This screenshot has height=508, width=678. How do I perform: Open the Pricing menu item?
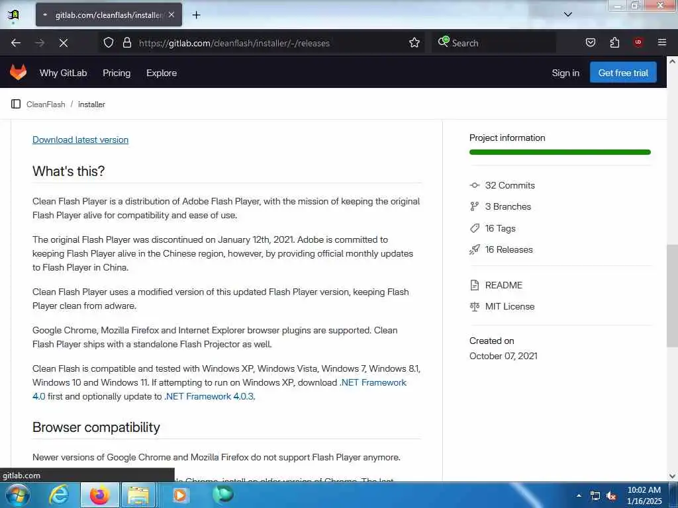pos(117,73)
